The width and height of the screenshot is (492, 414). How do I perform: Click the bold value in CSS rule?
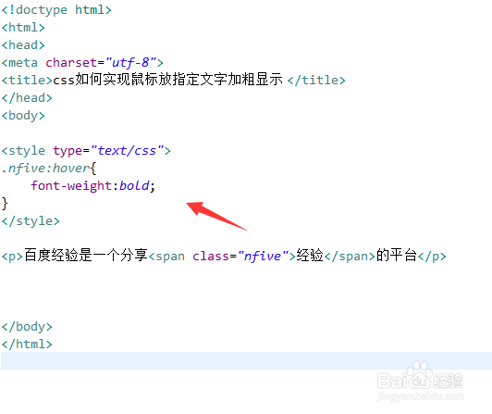tap(134, 186)
